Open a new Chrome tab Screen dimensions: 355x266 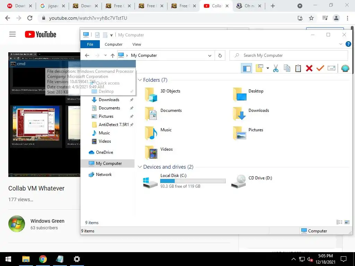point(272,6)
